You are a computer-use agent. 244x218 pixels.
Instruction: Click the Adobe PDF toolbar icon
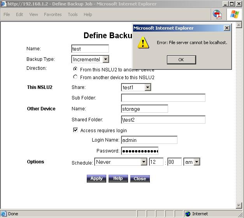tap(218, 14)
